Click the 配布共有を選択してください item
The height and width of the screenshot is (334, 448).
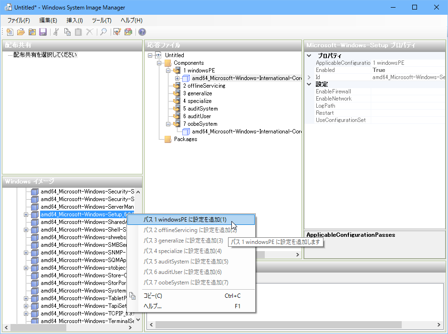pyautogui.click(x=45, y=55)
